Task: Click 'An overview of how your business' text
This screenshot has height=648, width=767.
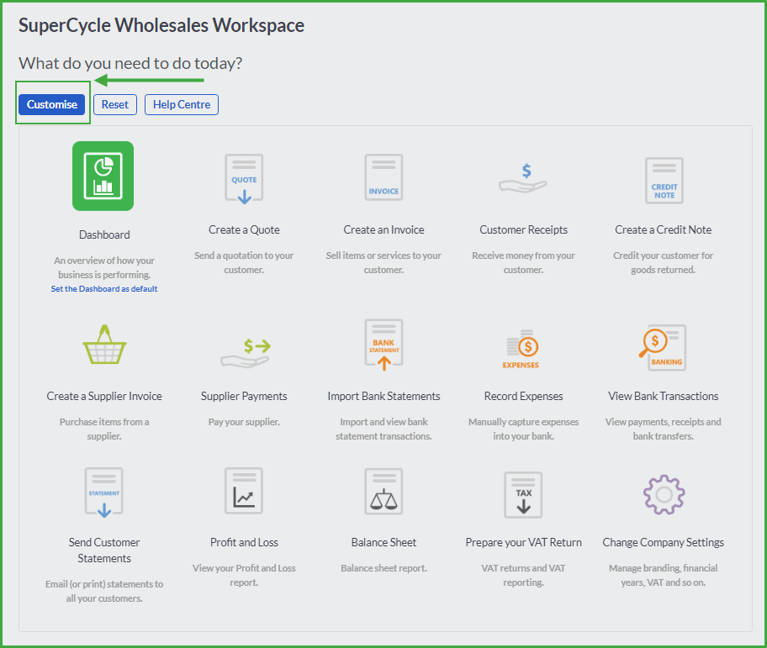Action: (x=104, y=267)
